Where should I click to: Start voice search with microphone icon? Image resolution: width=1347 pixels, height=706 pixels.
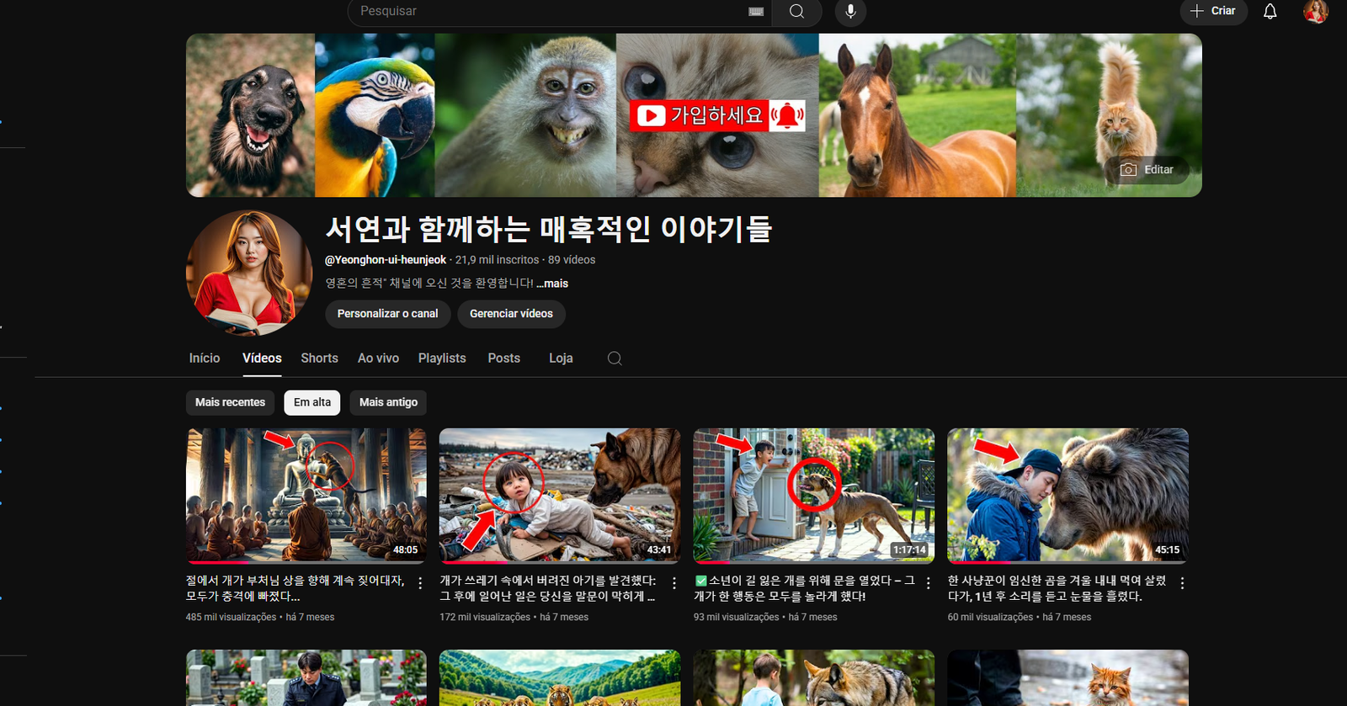850,11
